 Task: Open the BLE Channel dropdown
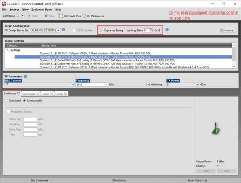[39, 84]
